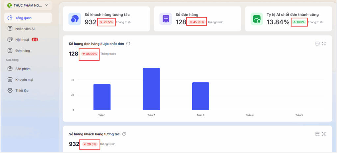Expand the customer interaction chart to fullscreen

coord(324,134)
